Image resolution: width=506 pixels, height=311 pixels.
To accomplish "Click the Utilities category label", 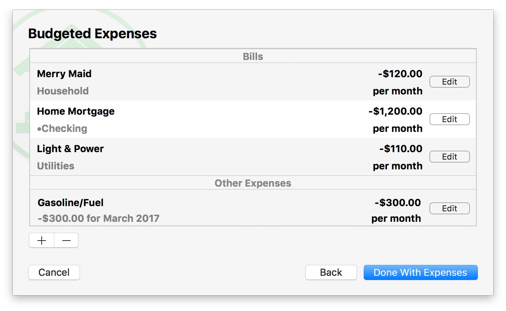I will 56,166.
